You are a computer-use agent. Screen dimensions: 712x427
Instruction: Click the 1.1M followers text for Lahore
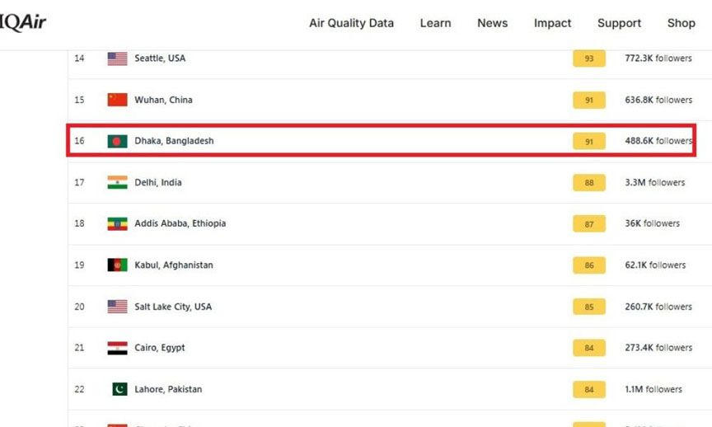coord(653,389)
